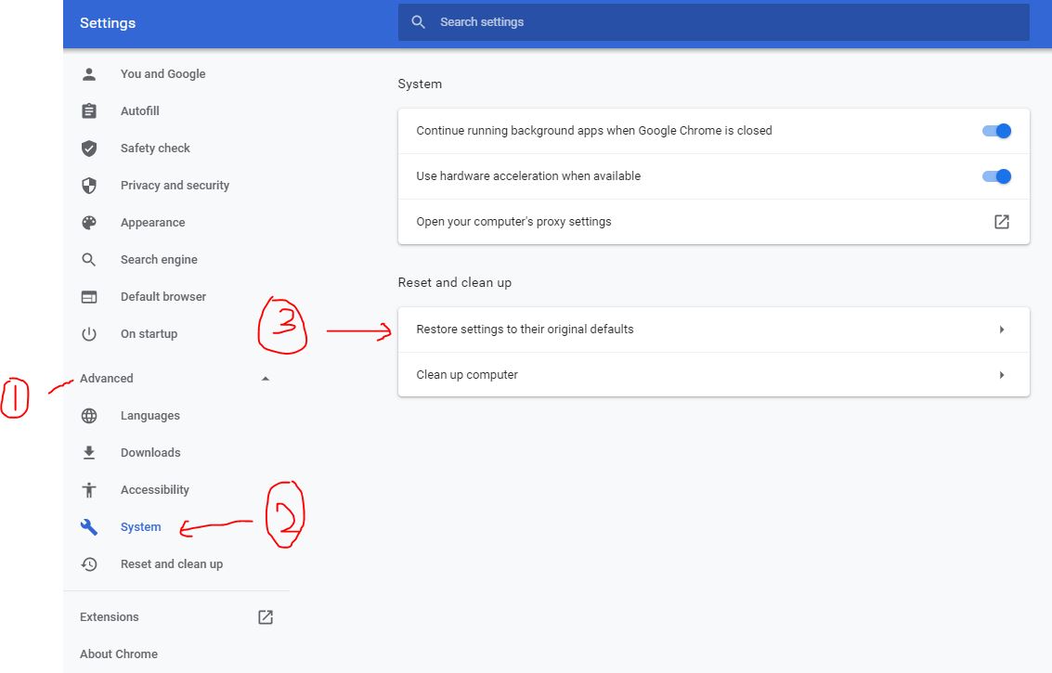1052x673 pixels.
Task: Click Restore settings to their original defaults text
Action: [525, 330]
